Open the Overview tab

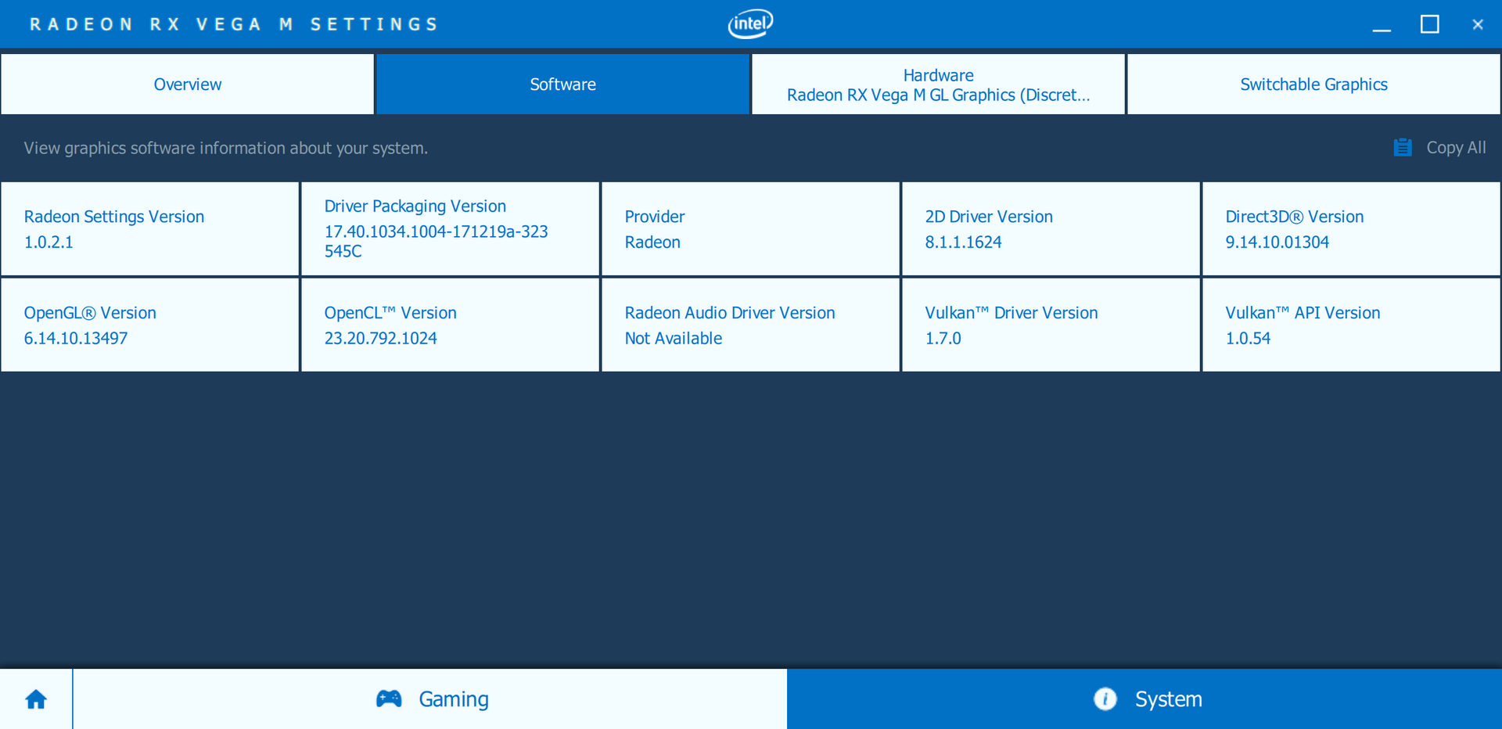point(188,84)
